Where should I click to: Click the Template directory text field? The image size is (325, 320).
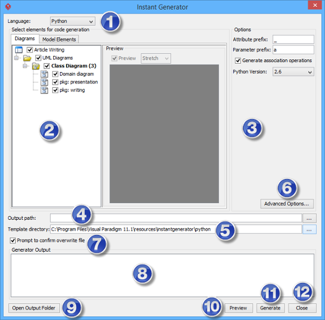(x=176, y=229)
